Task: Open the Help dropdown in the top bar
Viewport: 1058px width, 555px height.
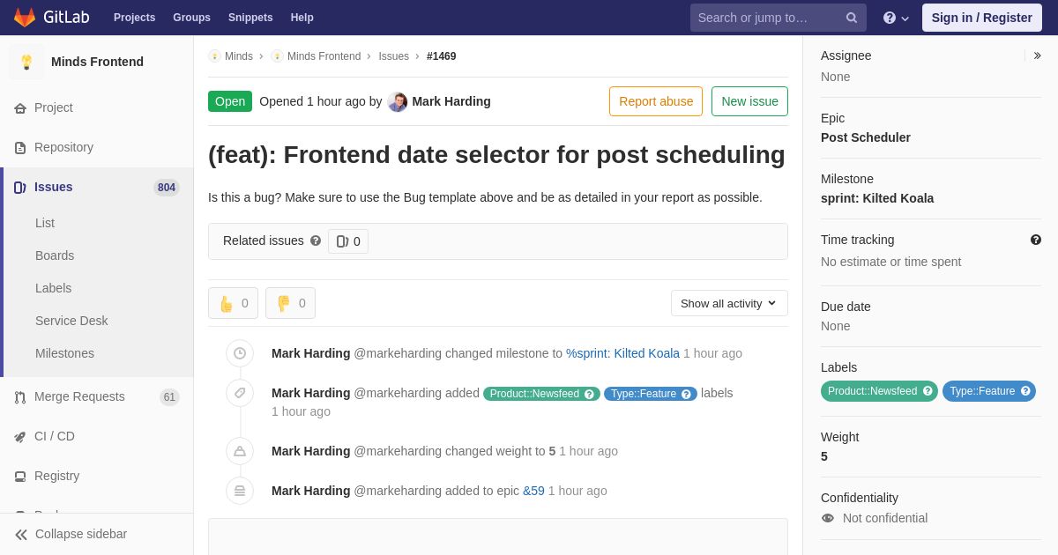Action: [x=896, y=18]
